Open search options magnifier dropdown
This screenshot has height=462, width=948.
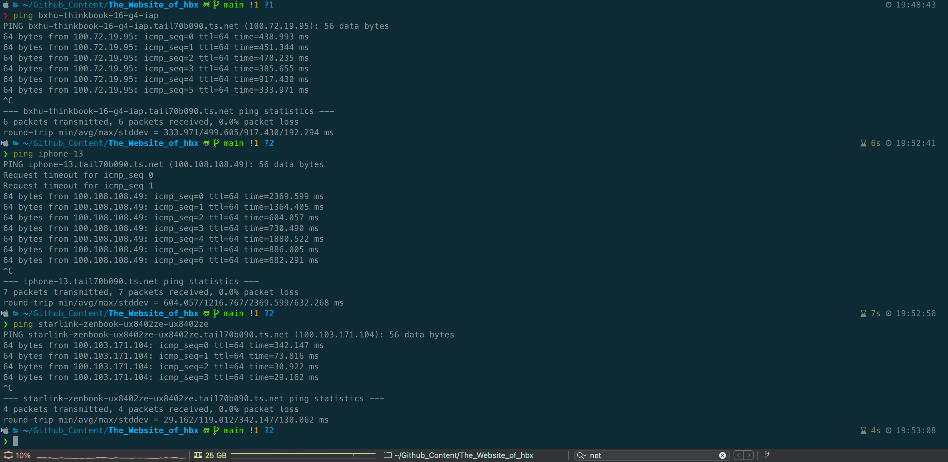click(x=582, y=455)
